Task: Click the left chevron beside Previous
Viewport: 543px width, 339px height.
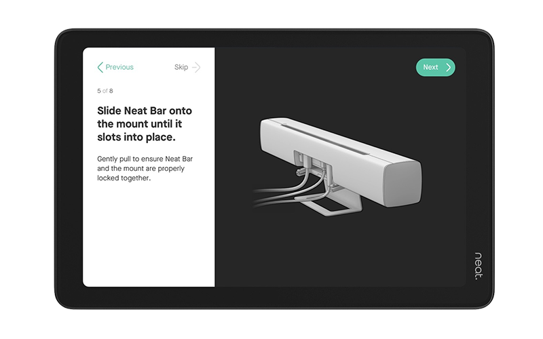Action: tap(100, 67)
